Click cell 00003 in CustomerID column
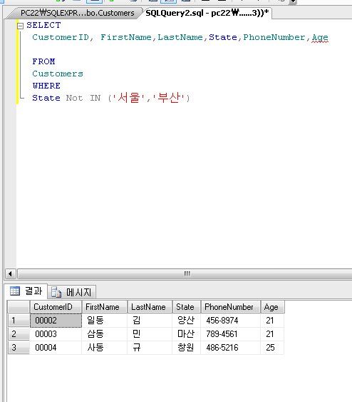352x402 pixels. [x=56, y=334]
